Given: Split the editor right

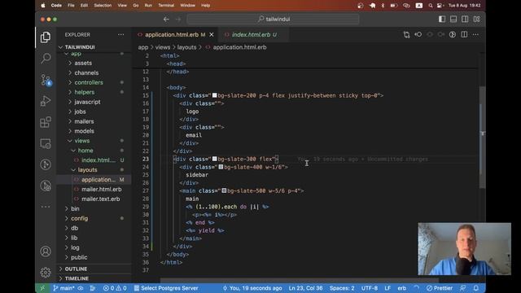Looking at the screenshot, I should click(x=464, y=34).
